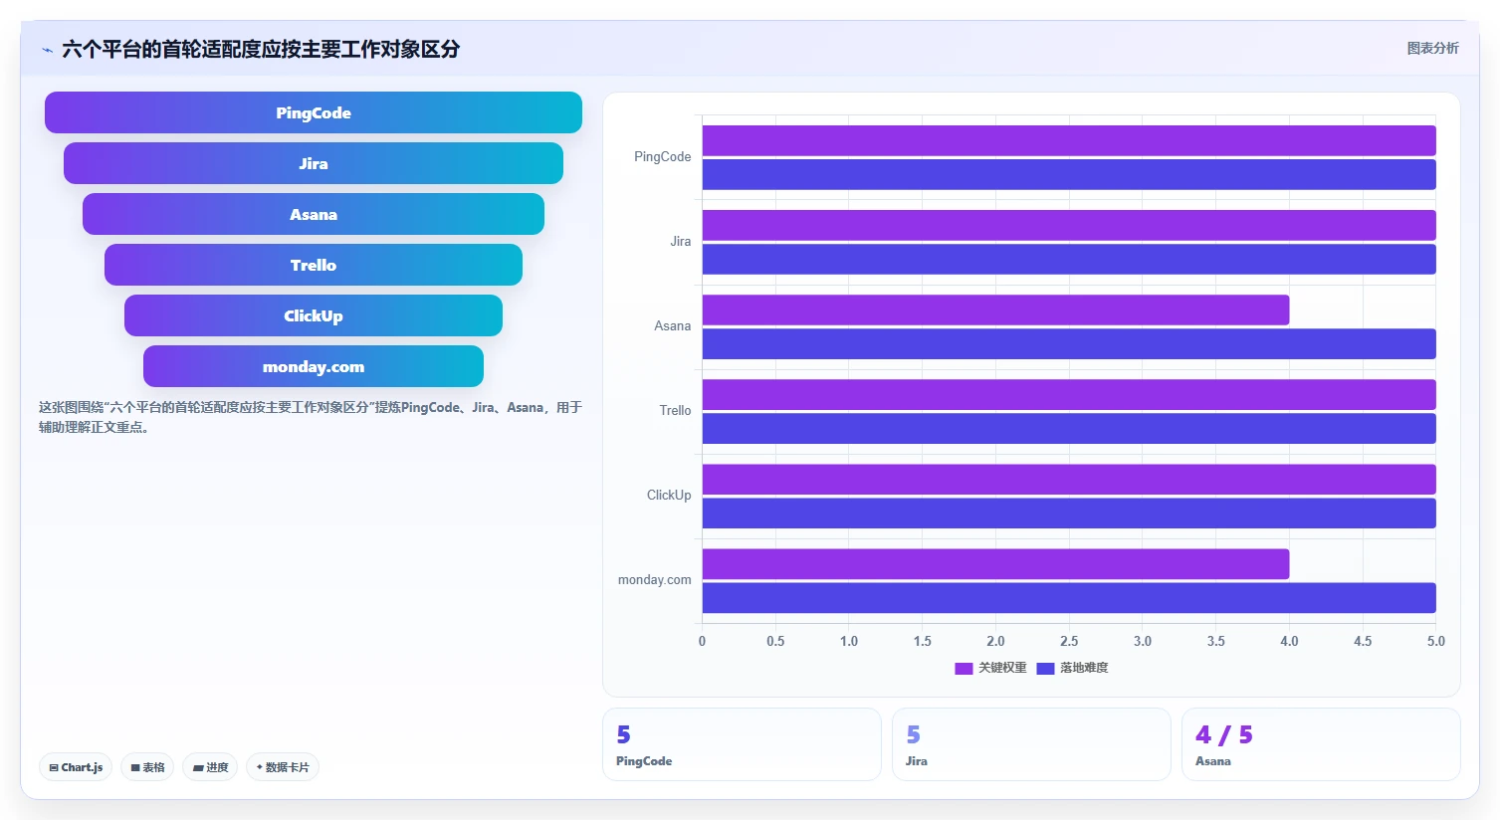Click the 数据卡片 tag chip
Viewport: 1500px width, 820px height.
click(x=283, y=767)
